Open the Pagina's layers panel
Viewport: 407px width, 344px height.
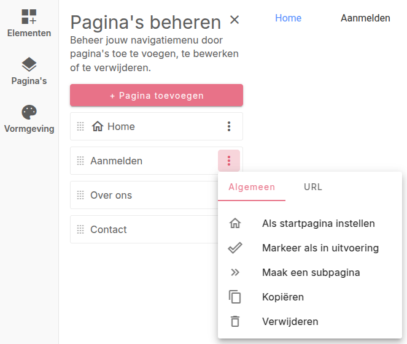point(29,71)
